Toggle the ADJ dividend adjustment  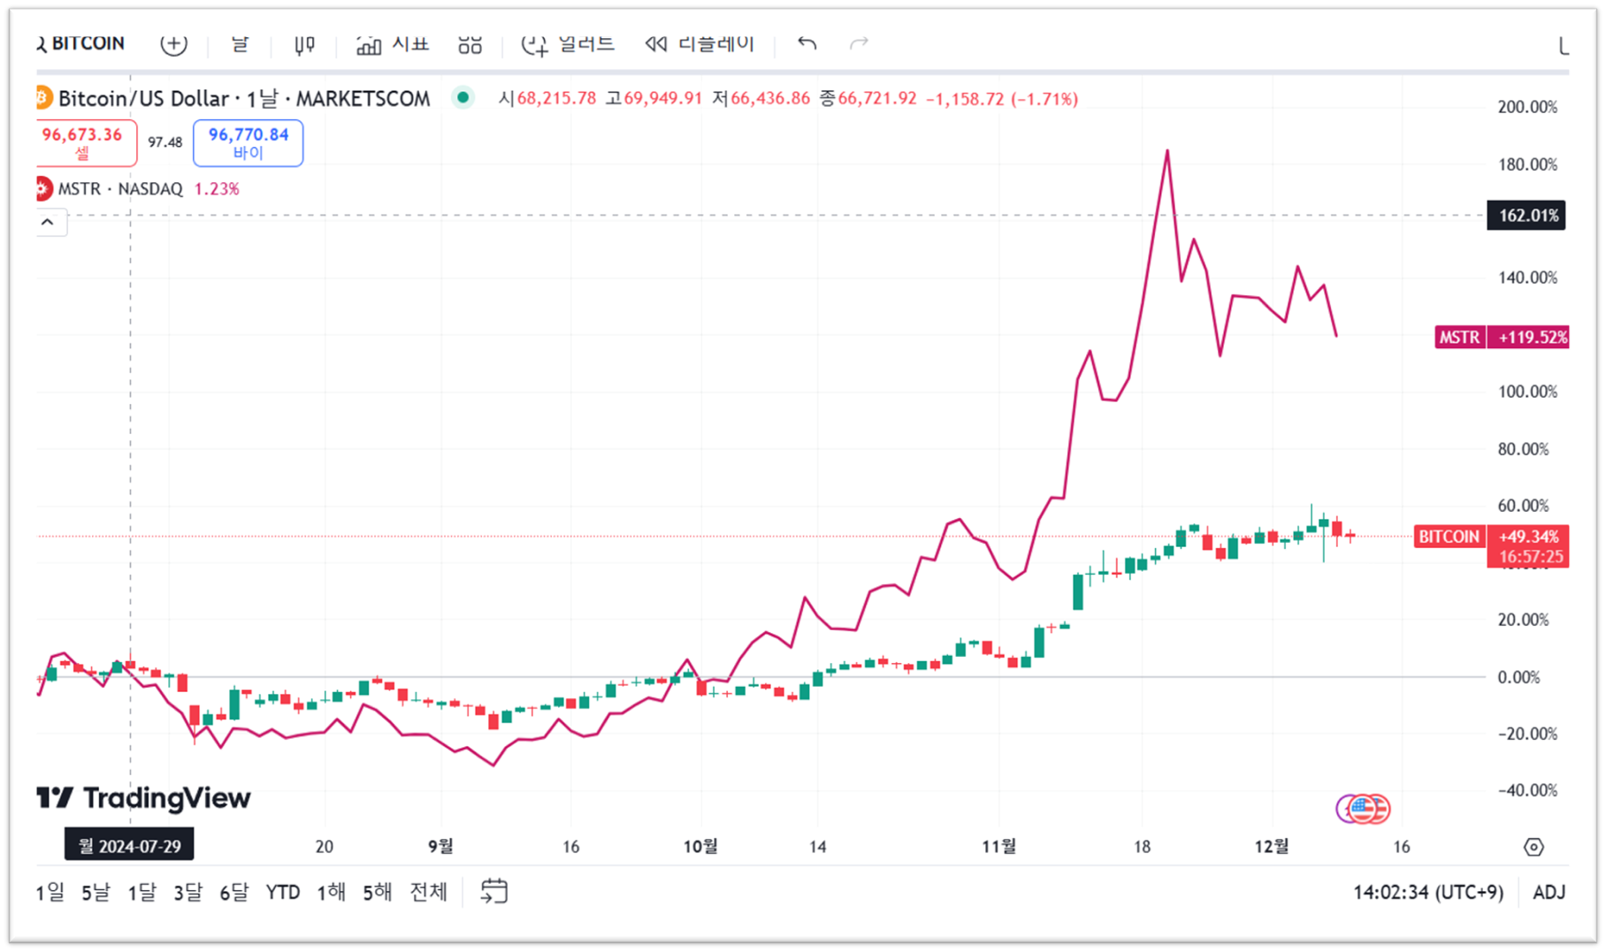[x=1549, y=893]
